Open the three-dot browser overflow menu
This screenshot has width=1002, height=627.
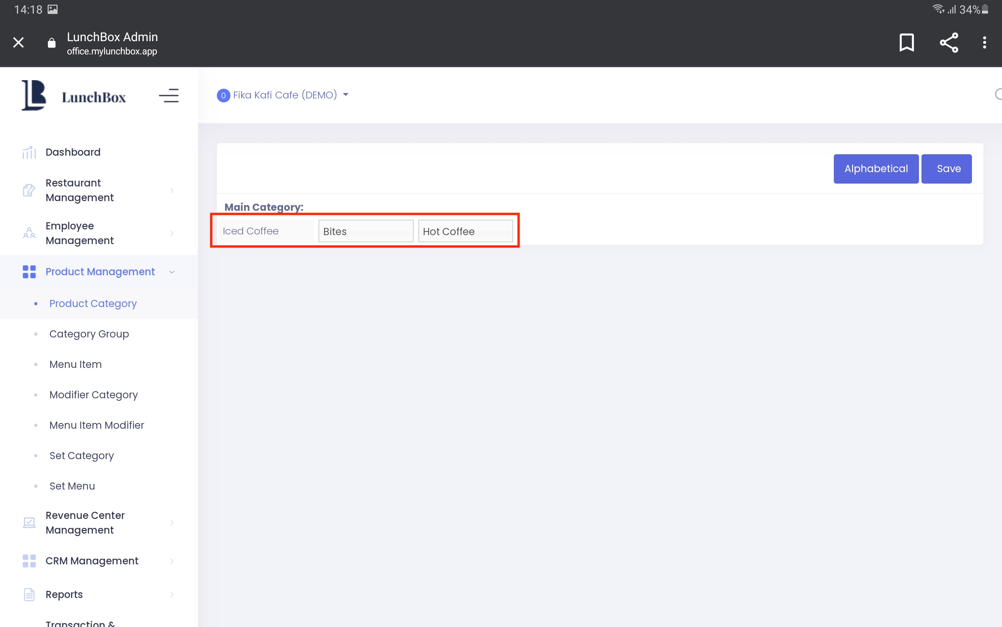[x=984, y=43]
